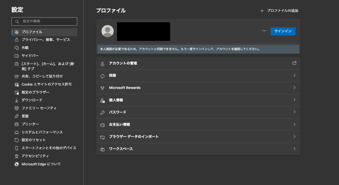
Task: Click プロファイルの追加 to add a profile
Action: pyautogui.click(x=279, y=11)
